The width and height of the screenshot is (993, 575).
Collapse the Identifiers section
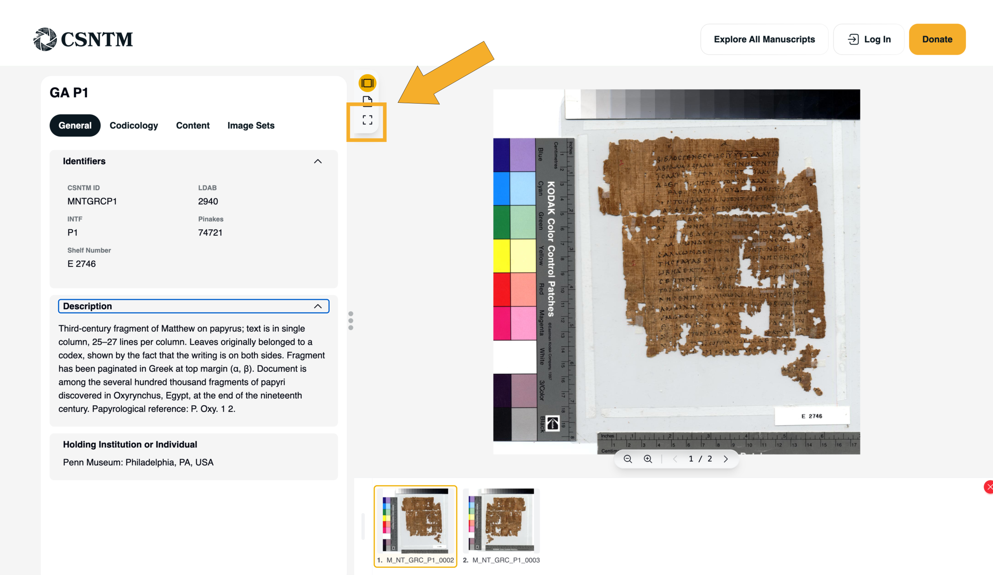click(x=318, y=161)
